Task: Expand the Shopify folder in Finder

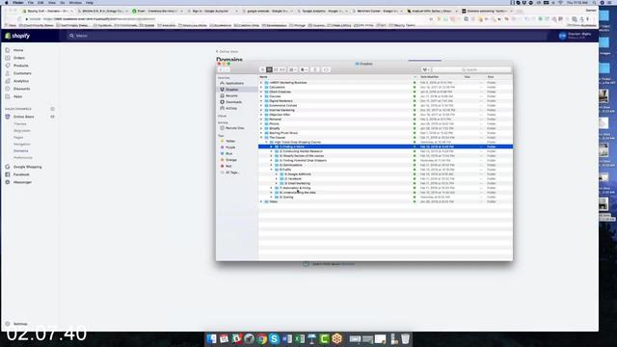Action: tap(261, 128)
